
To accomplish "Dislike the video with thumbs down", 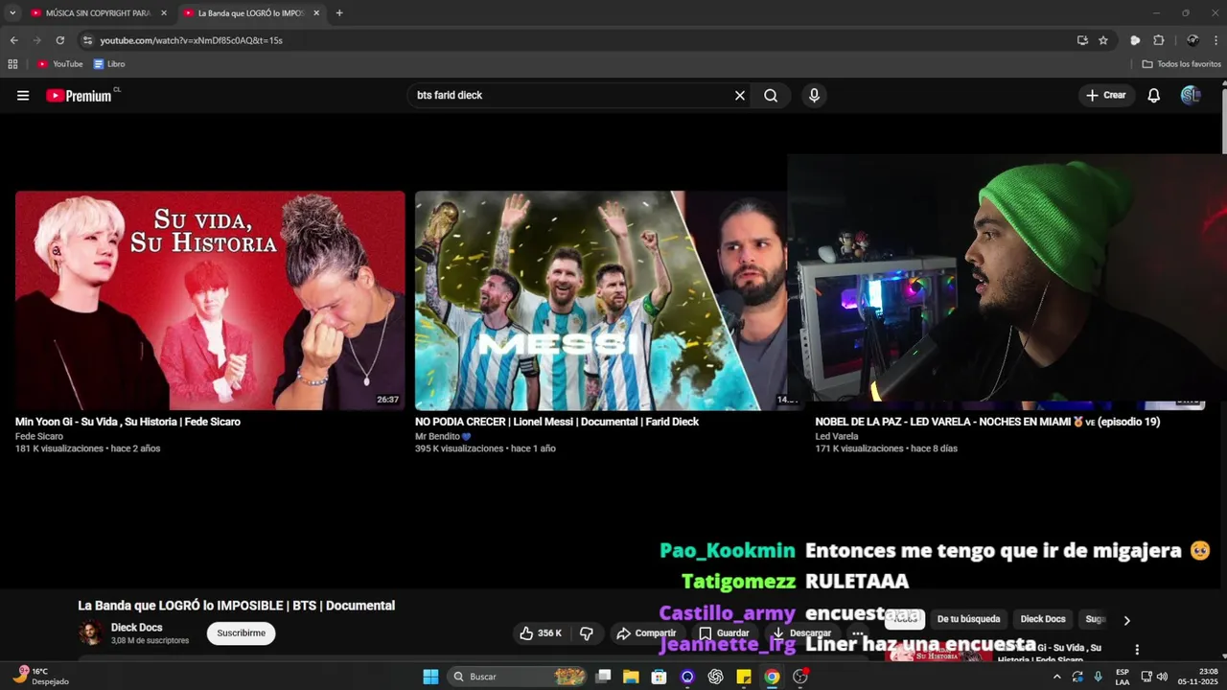I will click(x=587, y=633).
